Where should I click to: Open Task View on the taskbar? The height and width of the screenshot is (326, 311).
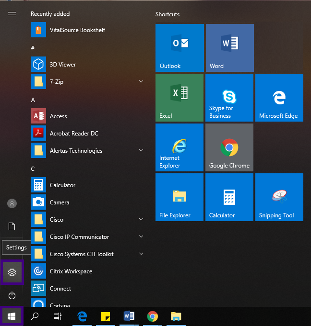[x=58, y=316]
